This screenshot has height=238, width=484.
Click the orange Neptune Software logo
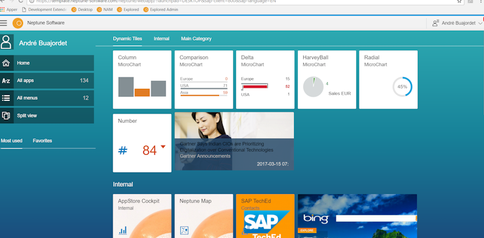18,23
